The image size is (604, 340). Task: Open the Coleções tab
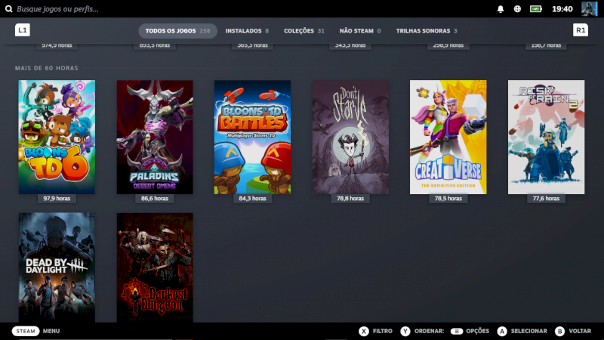click(x=304, y=31)
